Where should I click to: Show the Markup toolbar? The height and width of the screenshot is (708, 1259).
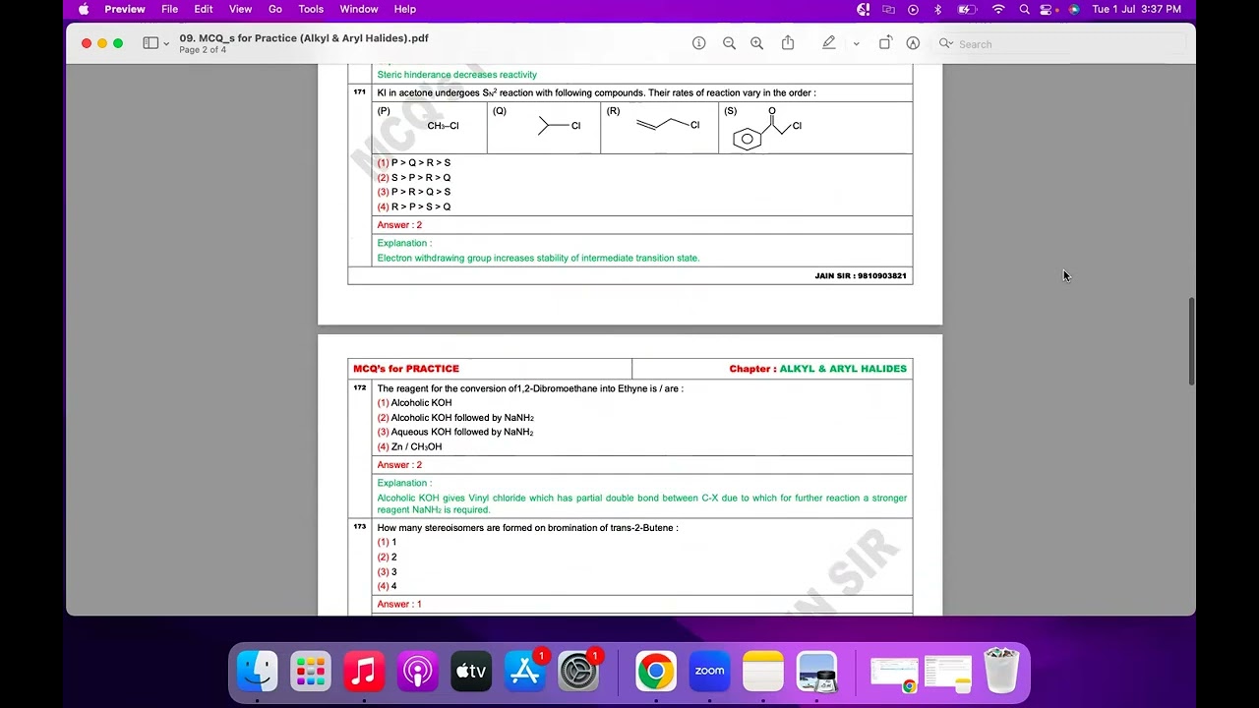point(913,43)
